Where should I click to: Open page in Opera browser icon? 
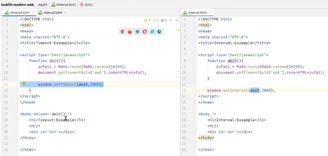tap(145, 32)
